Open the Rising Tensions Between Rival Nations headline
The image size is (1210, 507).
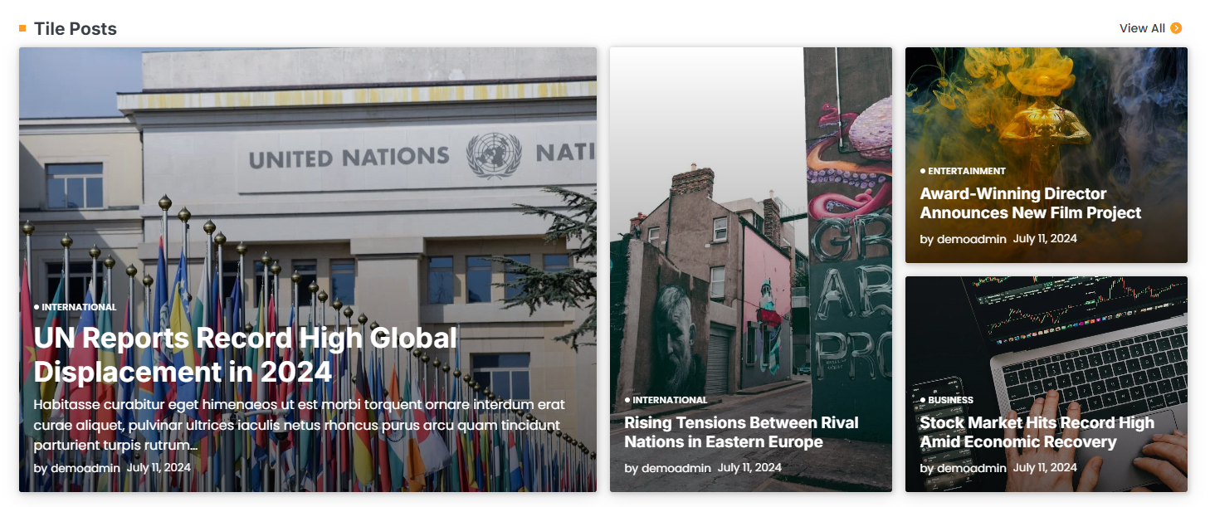pyautogui.click(x=741, y=432)
